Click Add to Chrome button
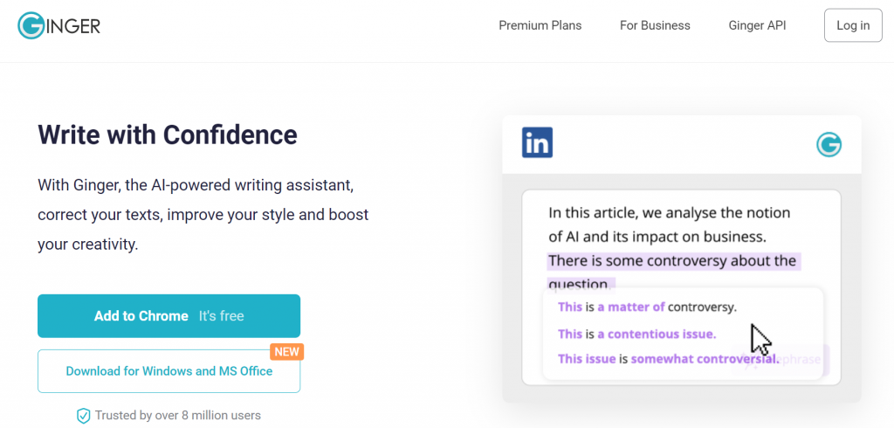Image resolution: width=894 pixels, height=428 pixels. [168, 316]
